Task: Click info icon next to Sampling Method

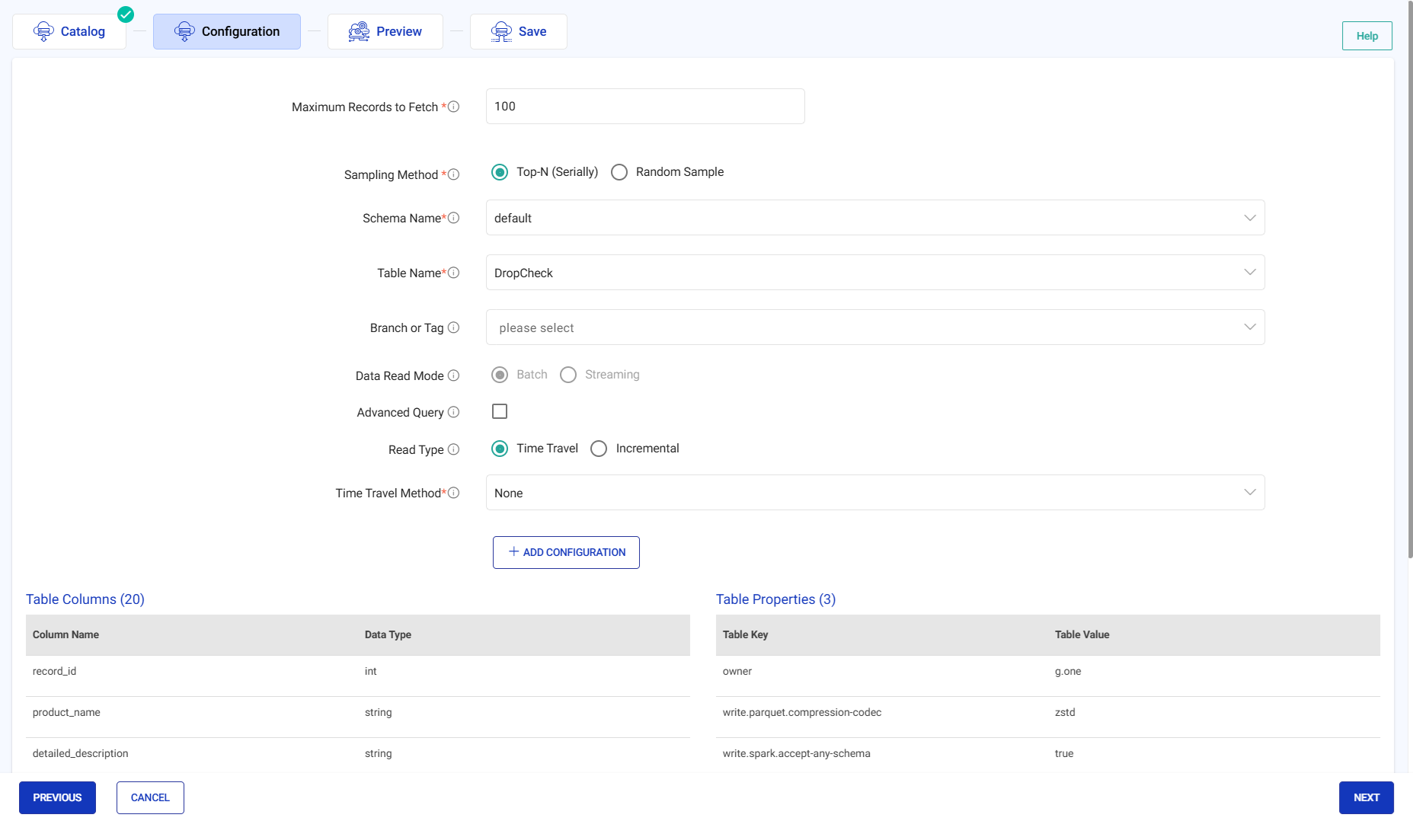Action: click(x=453, y=174)
